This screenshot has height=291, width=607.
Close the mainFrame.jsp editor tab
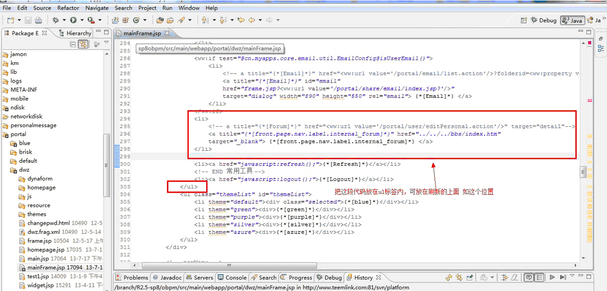(x=167, y=33)
